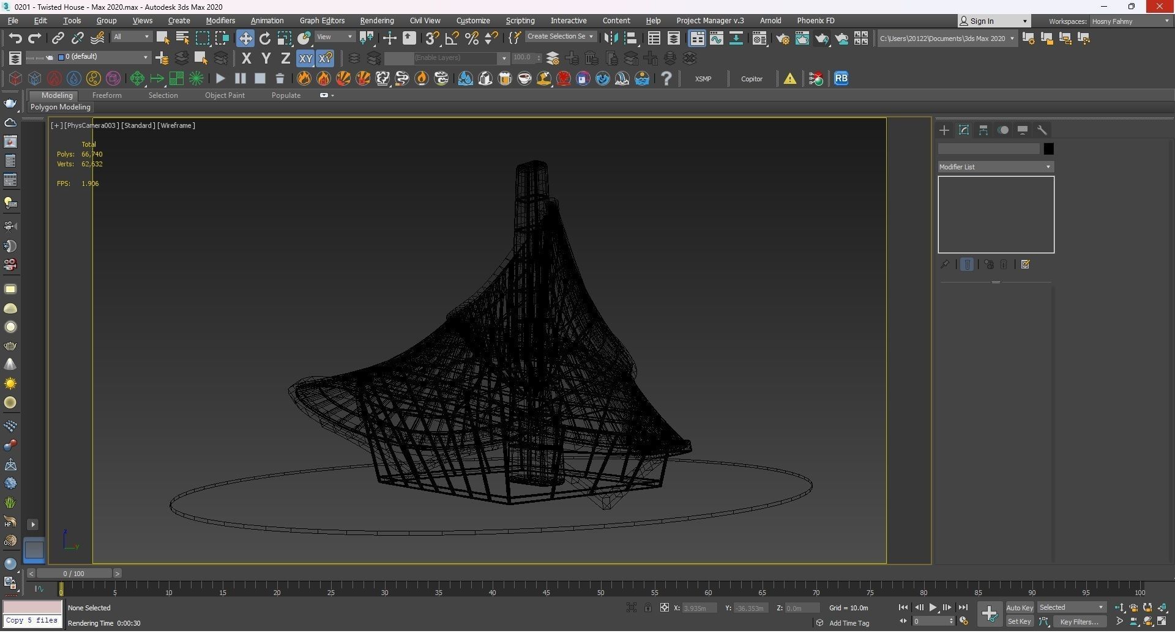The width and height of the screenshot is (1175, 636).
Task: Toggle the XY plane constraint
Action: pos(305,58)
